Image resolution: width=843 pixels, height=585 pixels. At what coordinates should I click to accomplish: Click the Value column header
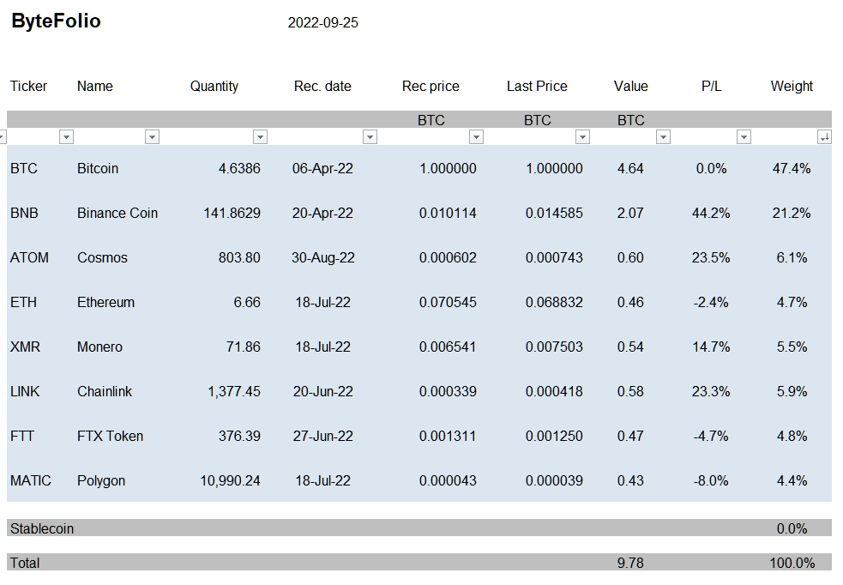pos(630,86)
